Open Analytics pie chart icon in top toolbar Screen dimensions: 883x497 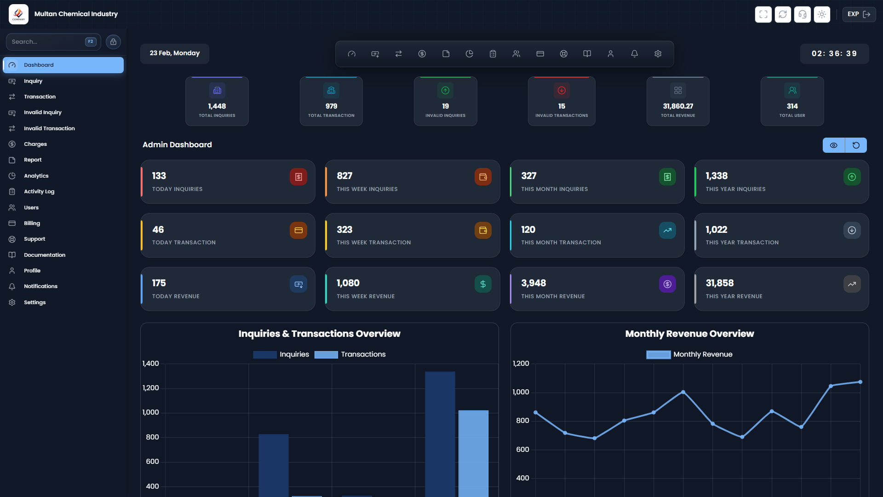point(470,53)
